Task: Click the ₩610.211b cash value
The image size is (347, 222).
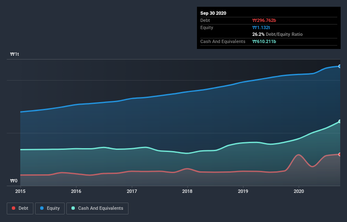Action: (264, 41)
